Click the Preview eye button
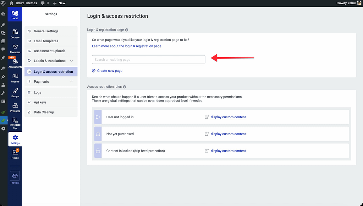Screen dimensions: 363x206 [x=15, y=176]
